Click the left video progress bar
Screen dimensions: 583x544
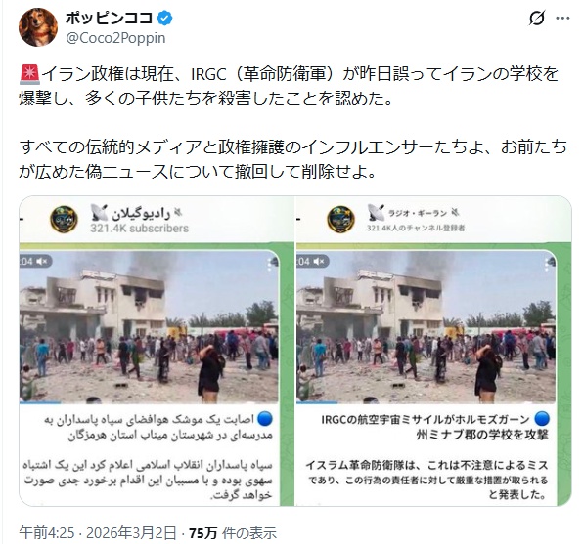pos(149,402)
